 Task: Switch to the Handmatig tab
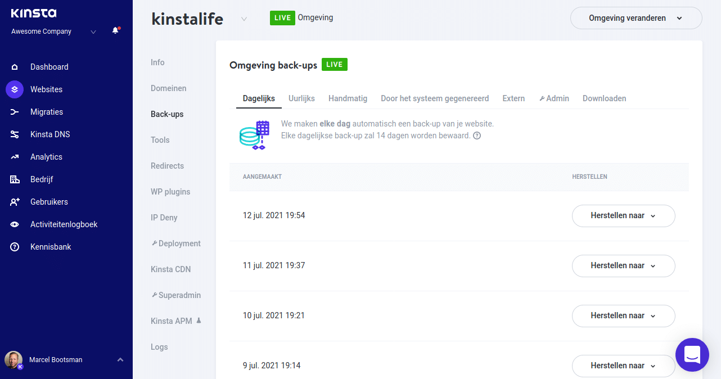348,98
